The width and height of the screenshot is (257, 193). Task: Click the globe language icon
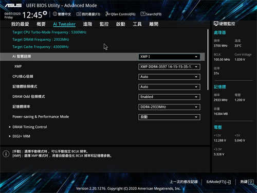(x=55, y=14)
